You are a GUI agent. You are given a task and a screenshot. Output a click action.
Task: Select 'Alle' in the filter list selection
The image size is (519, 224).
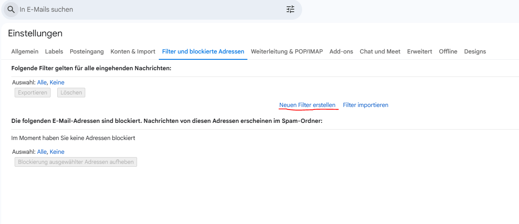(x=42, y=82)
